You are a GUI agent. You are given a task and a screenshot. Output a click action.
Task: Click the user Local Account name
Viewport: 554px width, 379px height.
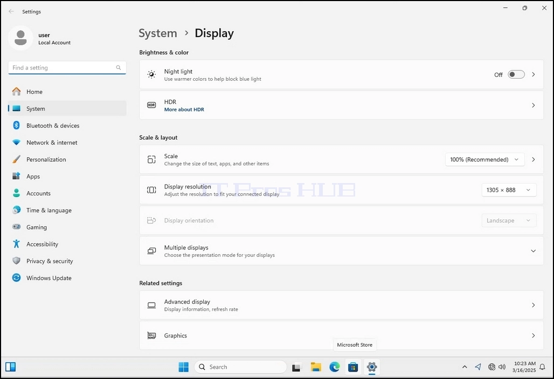54,38
